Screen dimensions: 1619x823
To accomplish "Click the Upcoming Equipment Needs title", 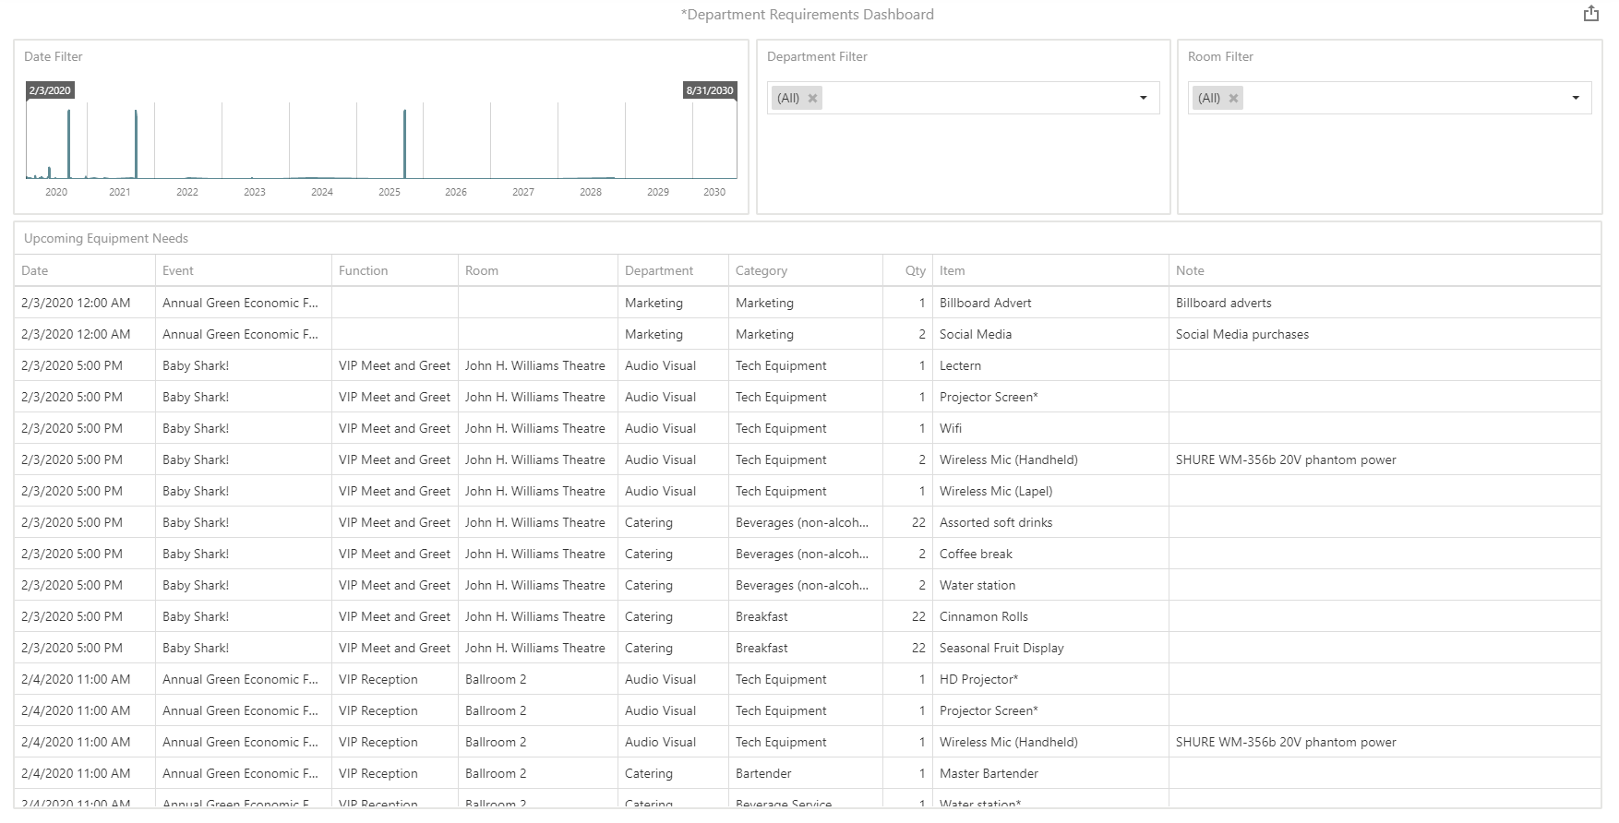I will click(106, 238).
